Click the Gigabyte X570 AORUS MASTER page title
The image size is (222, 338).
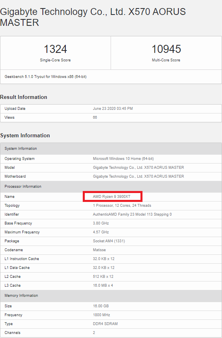[x=93, y=17]
